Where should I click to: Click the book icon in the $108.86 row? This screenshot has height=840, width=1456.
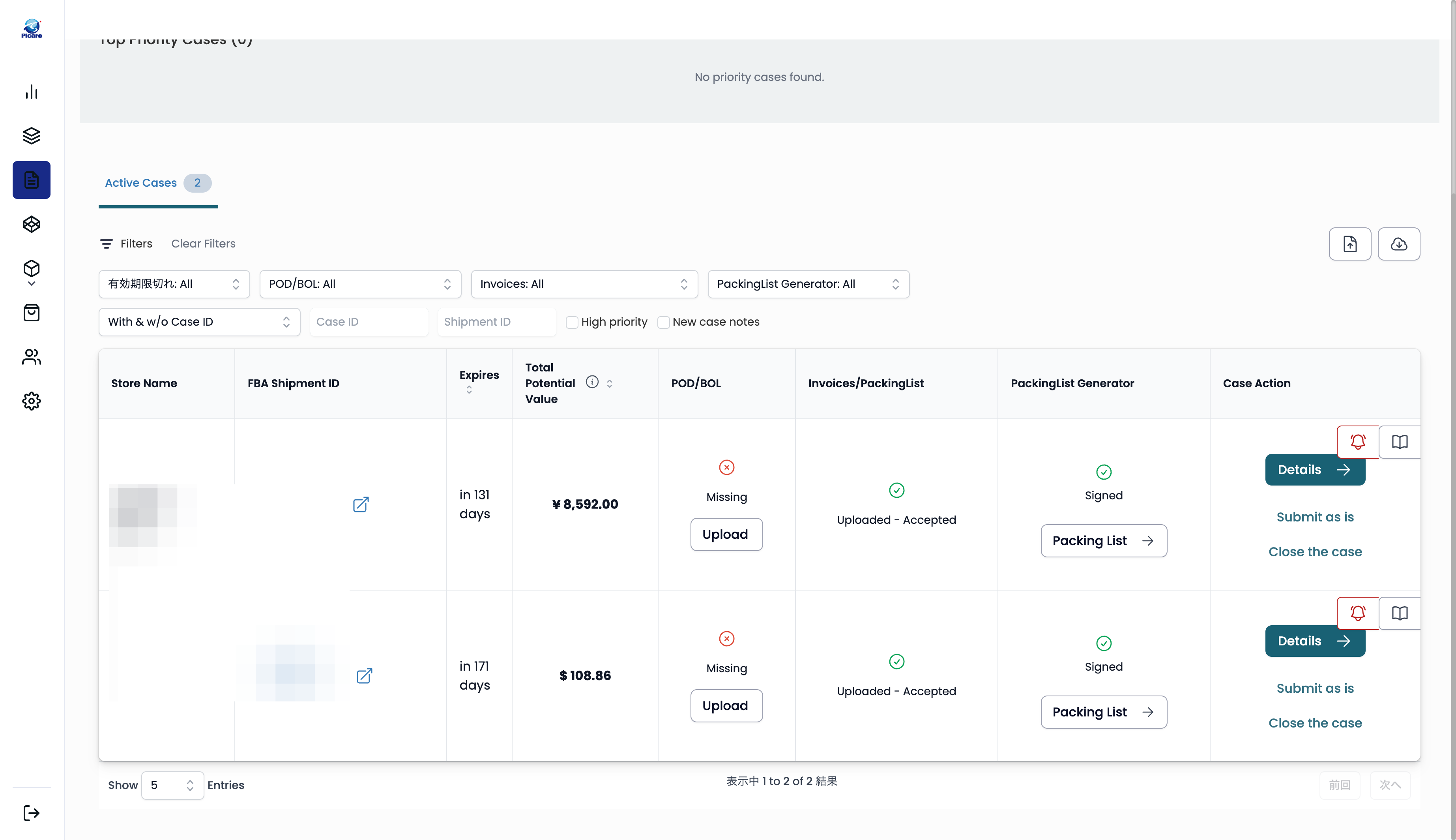(1400, 613)
